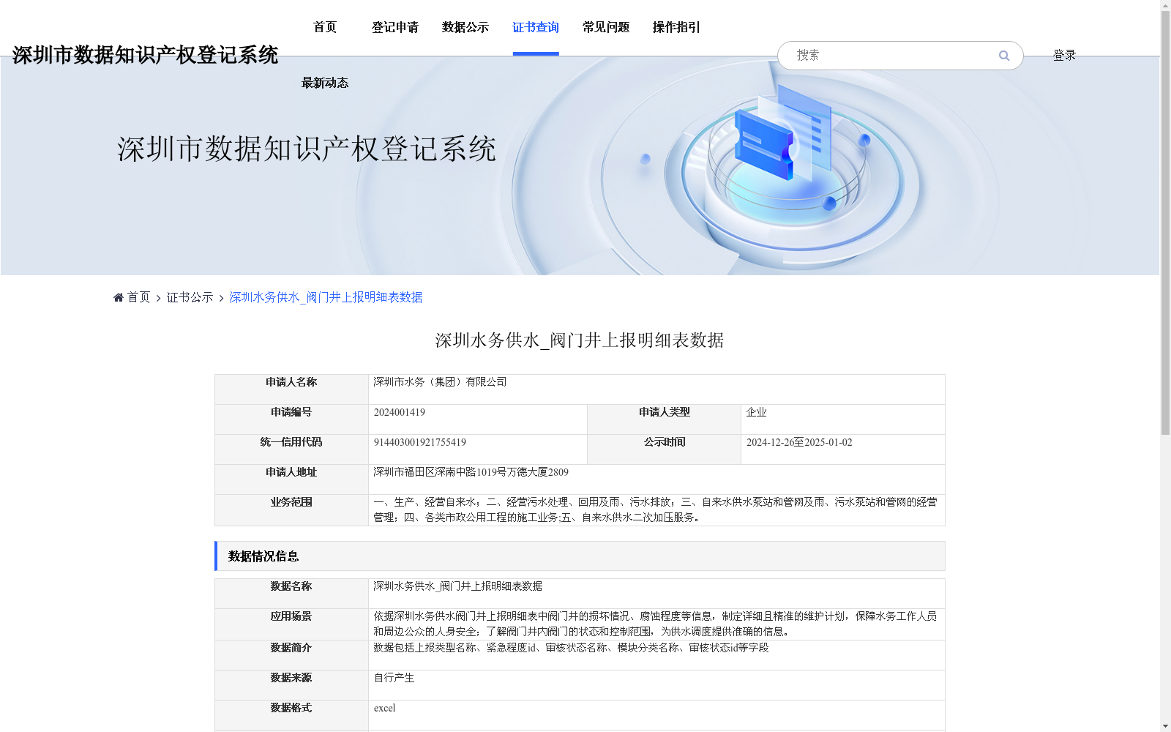Open the 最新动态 menu item

pyautogui.click(x=325, y=83)
